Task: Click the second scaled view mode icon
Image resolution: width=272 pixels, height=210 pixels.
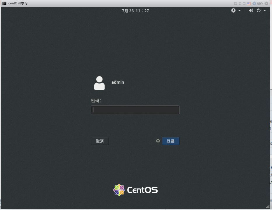Action: click(x=240, y=4)
